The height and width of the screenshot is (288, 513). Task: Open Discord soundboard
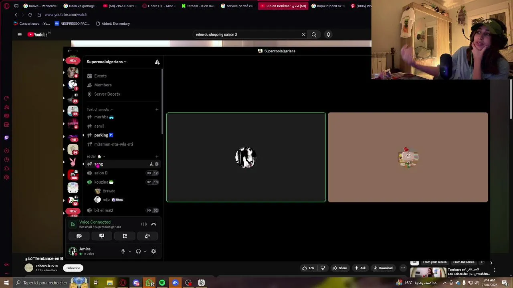147,236
